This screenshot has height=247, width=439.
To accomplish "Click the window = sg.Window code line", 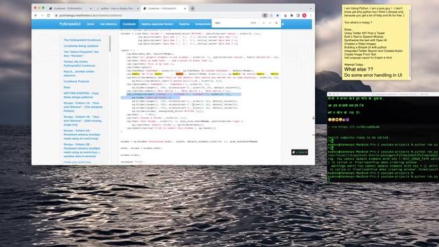I will click(x=189, y=142).
